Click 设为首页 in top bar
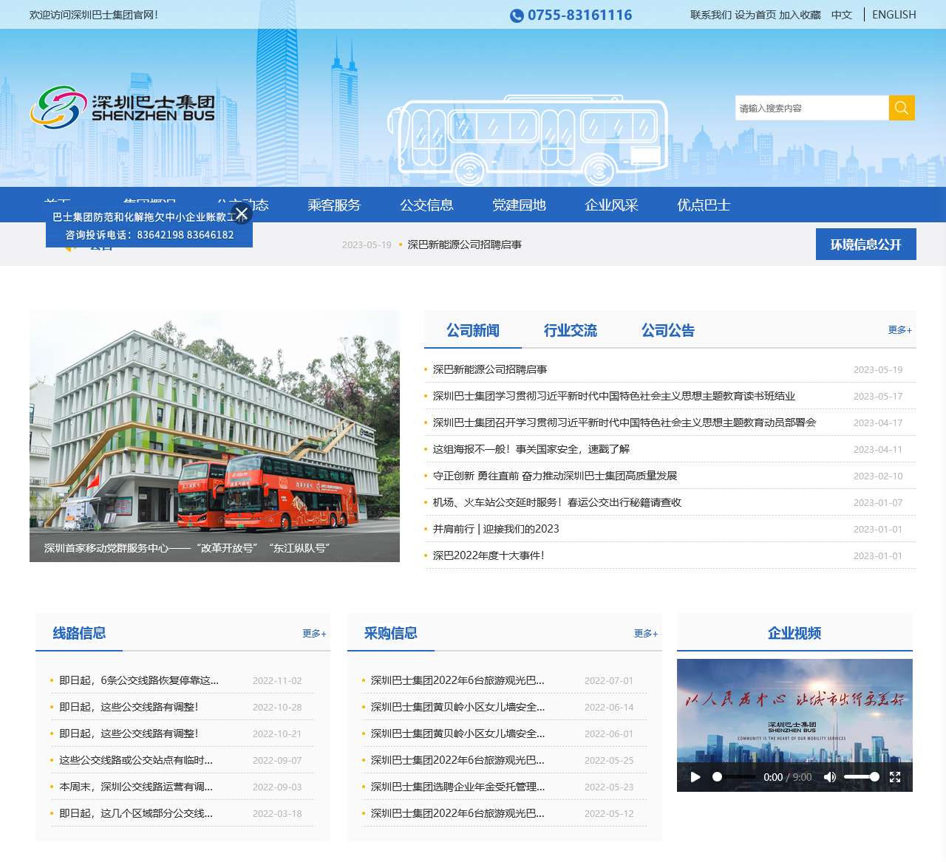946x862 pixels. (755, 15)
